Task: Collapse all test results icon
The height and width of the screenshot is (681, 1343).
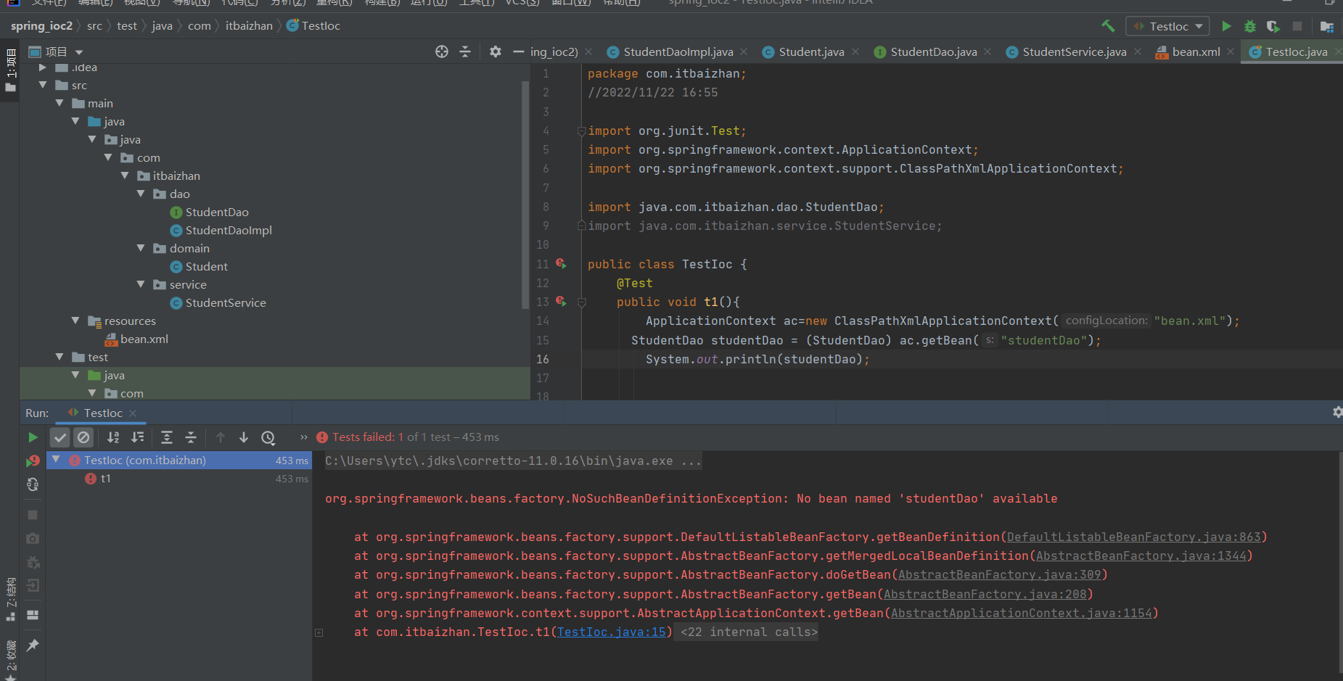Action: coord(191,437)
